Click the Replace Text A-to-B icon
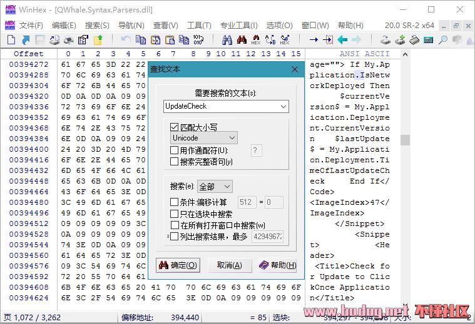This screenshot has height=324, width=475. pos(270,39)
